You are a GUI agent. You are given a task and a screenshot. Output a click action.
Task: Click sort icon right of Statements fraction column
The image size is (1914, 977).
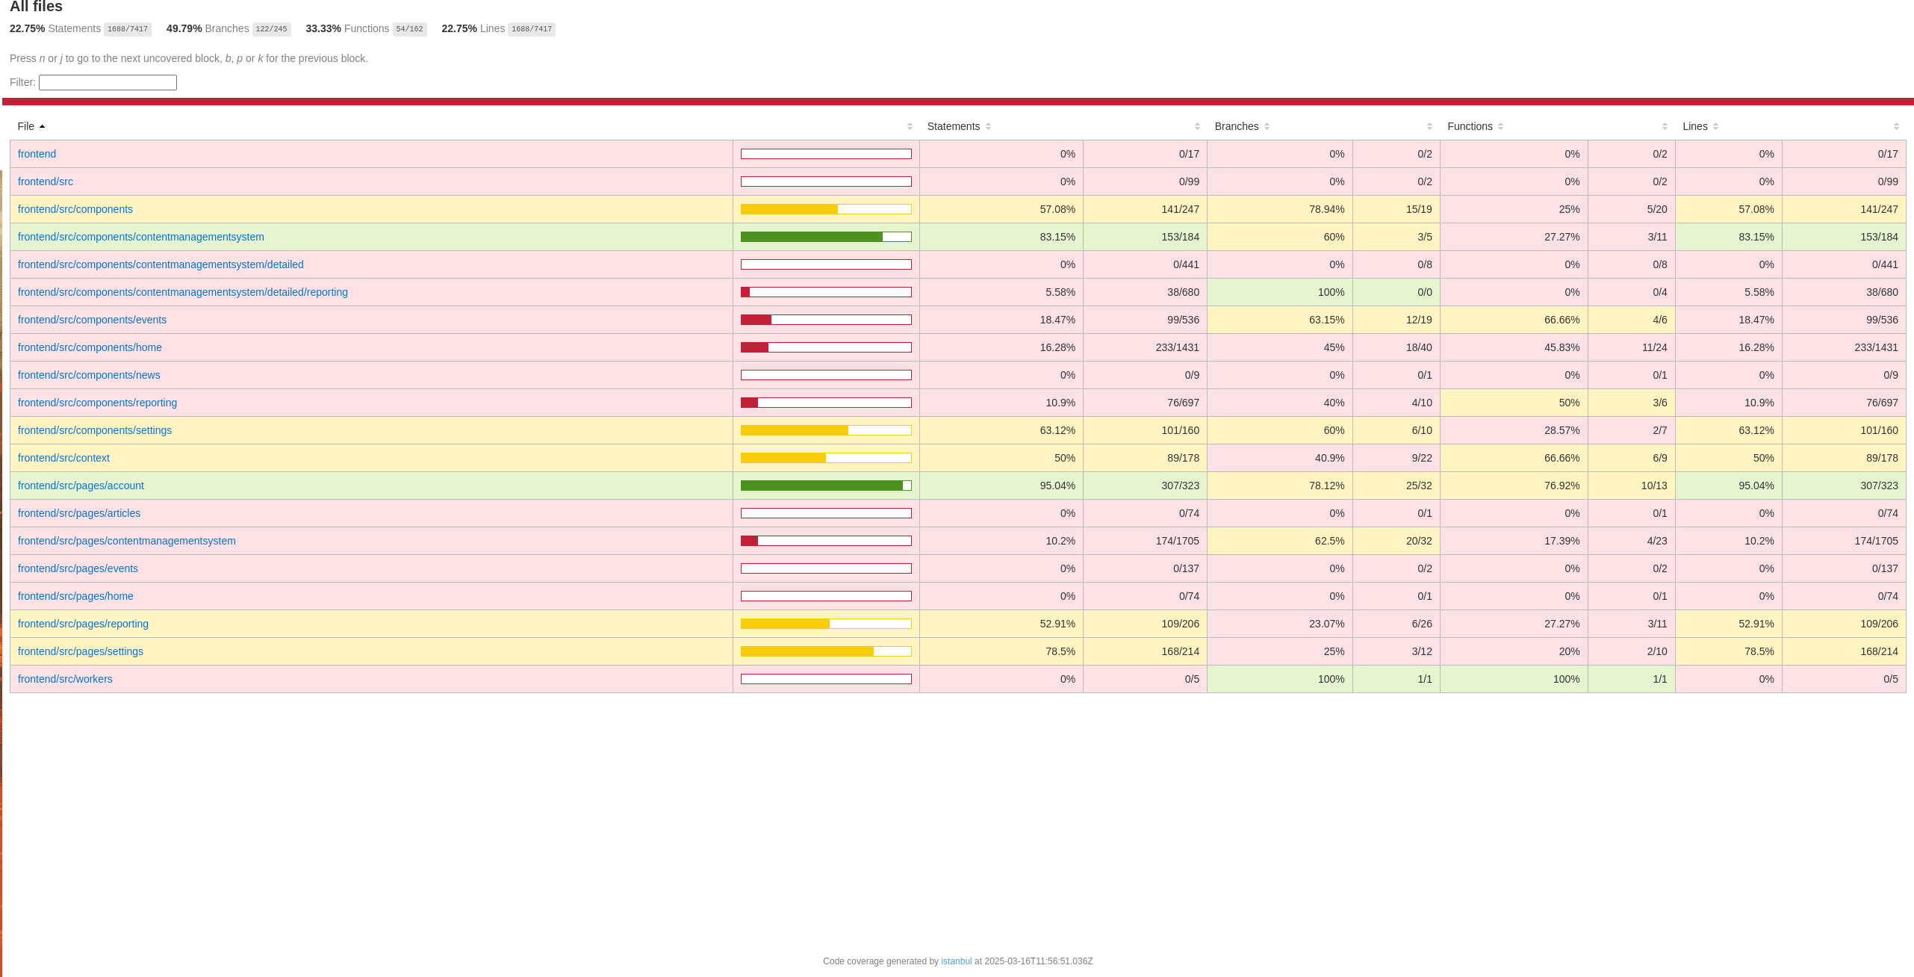1197,126
